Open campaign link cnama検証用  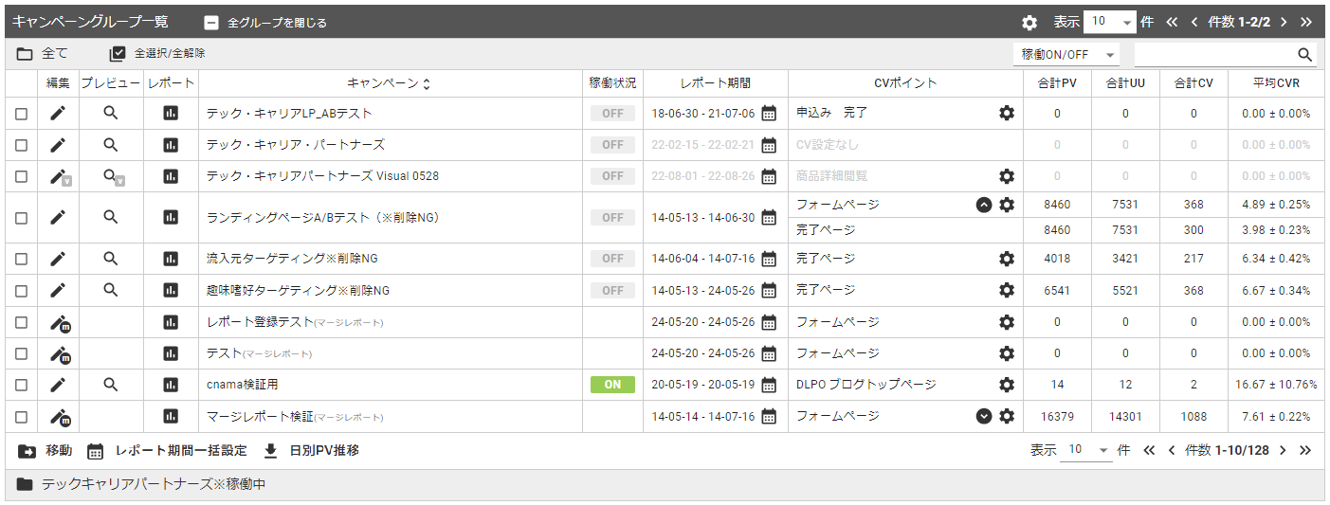[x=242, y=385]
